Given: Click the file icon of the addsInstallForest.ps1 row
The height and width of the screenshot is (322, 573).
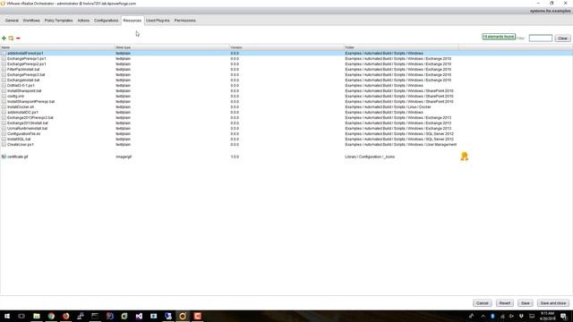Looking at the screenshot, I should [x=4, y=54].
